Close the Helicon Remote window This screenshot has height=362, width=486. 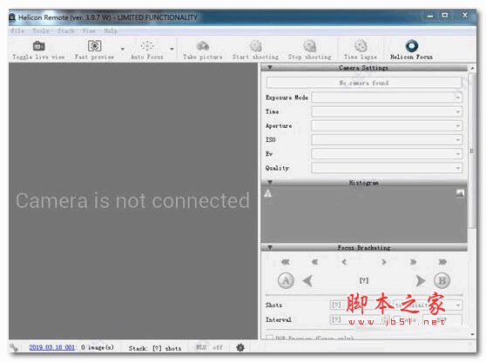point(465,15)
